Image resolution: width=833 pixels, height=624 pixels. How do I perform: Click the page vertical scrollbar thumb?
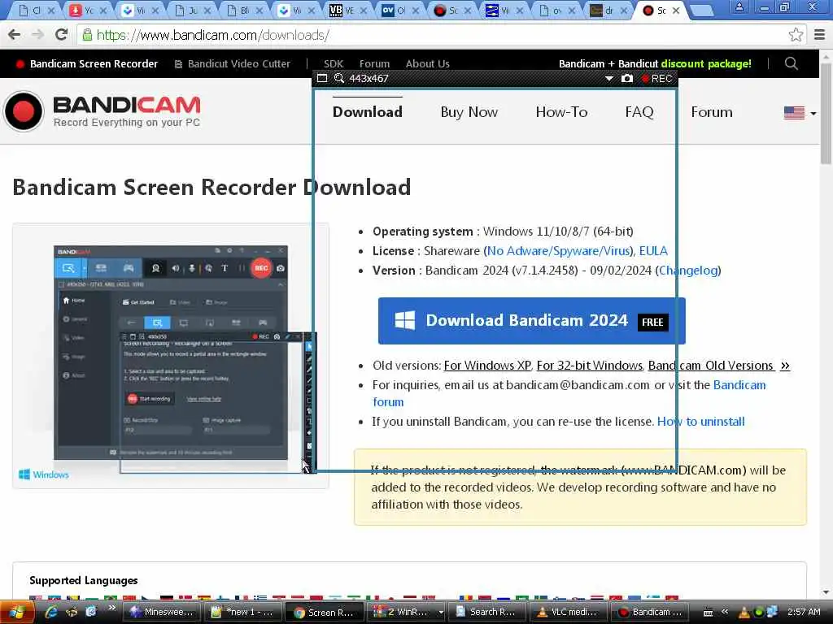tap(826, 114)
